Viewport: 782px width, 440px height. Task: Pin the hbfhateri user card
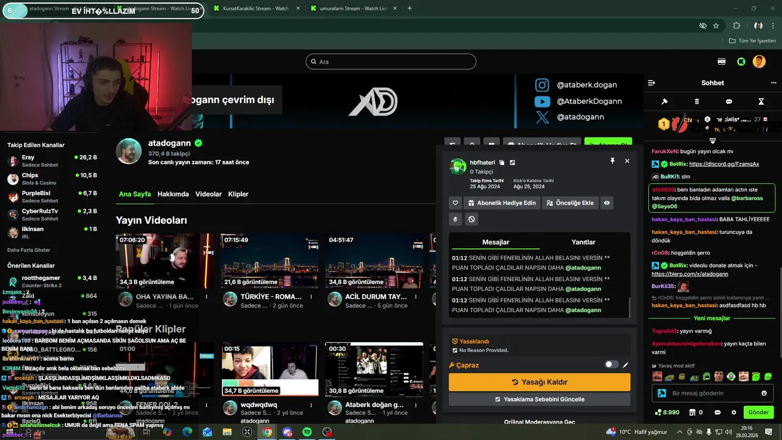[x=612, y=161]
